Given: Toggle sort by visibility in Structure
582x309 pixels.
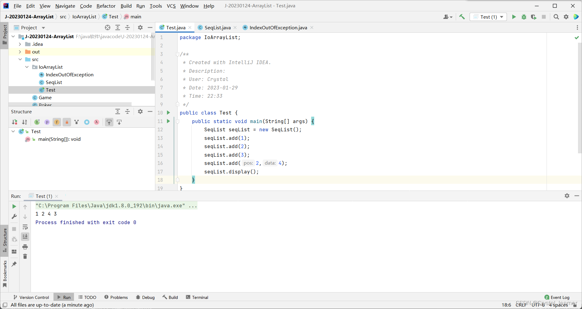Looking at the screenshot, I should [x=14, y=122].
